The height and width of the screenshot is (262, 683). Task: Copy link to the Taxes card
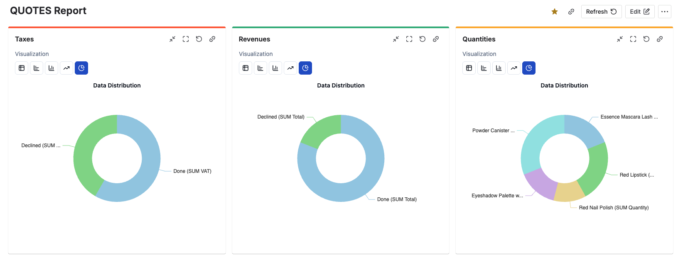pos(212,39)
